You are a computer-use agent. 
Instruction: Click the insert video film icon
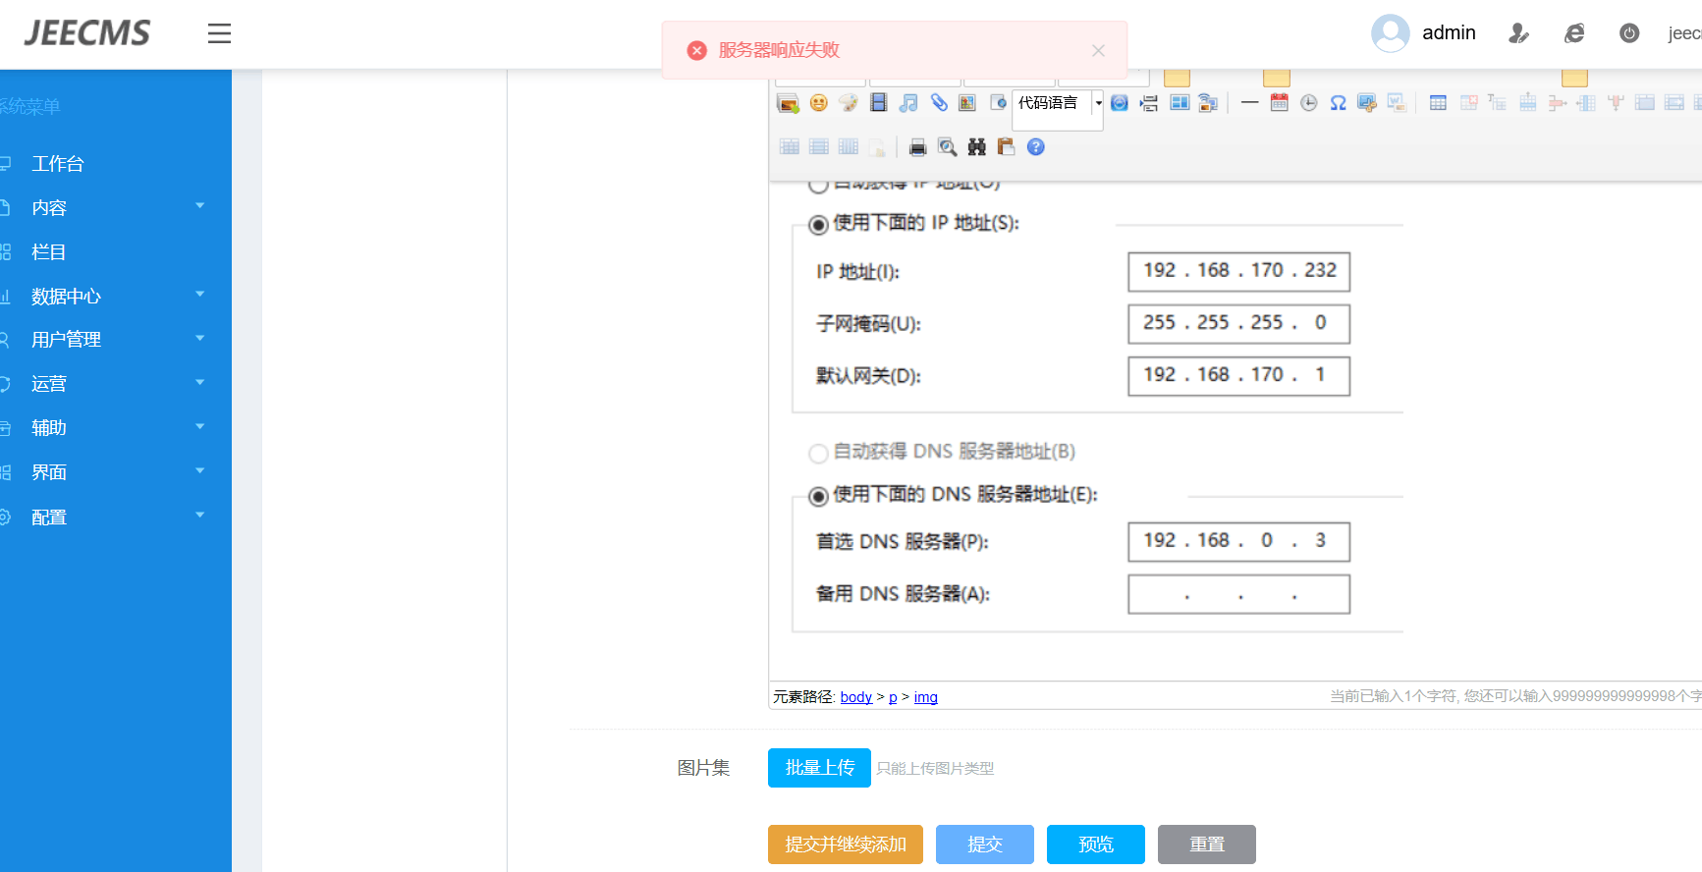coord(879,103)
